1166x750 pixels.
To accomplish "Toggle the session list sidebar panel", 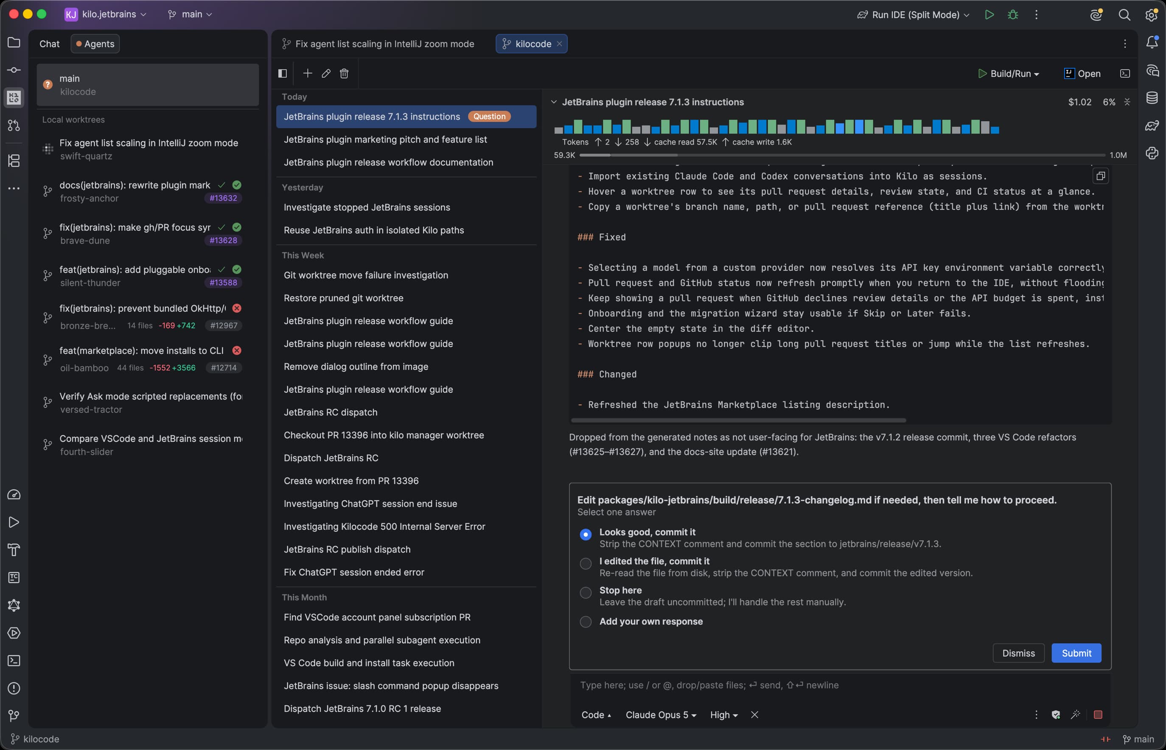I will [283, 73].
